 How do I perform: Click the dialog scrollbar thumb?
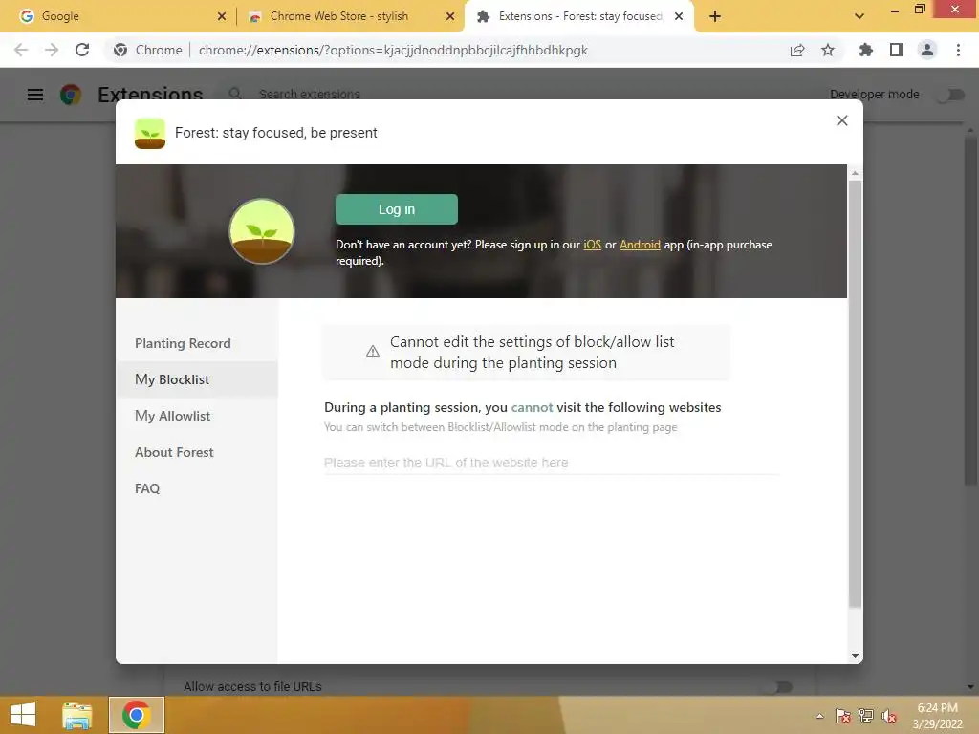tap(855, 393)
